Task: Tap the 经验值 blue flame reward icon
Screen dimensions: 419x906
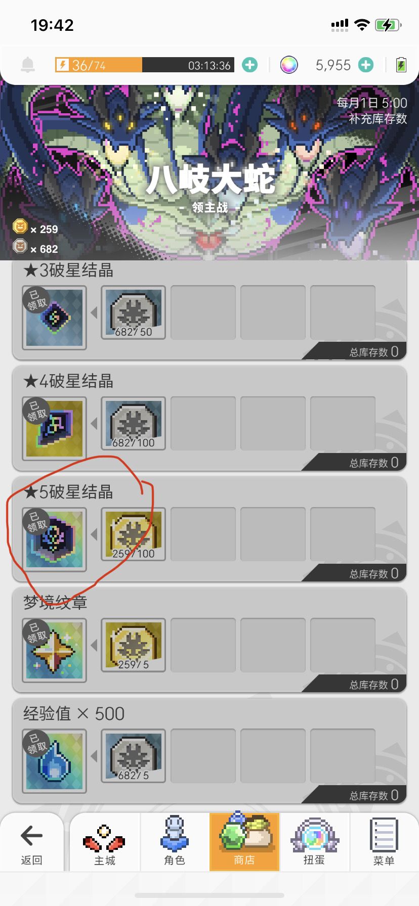Action: 54,761
